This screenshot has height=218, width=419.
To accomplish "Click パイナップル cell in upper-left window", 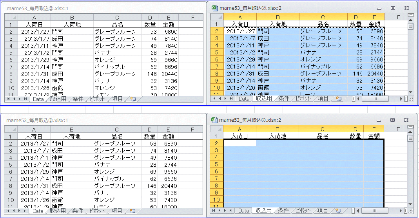I will 117,67.
